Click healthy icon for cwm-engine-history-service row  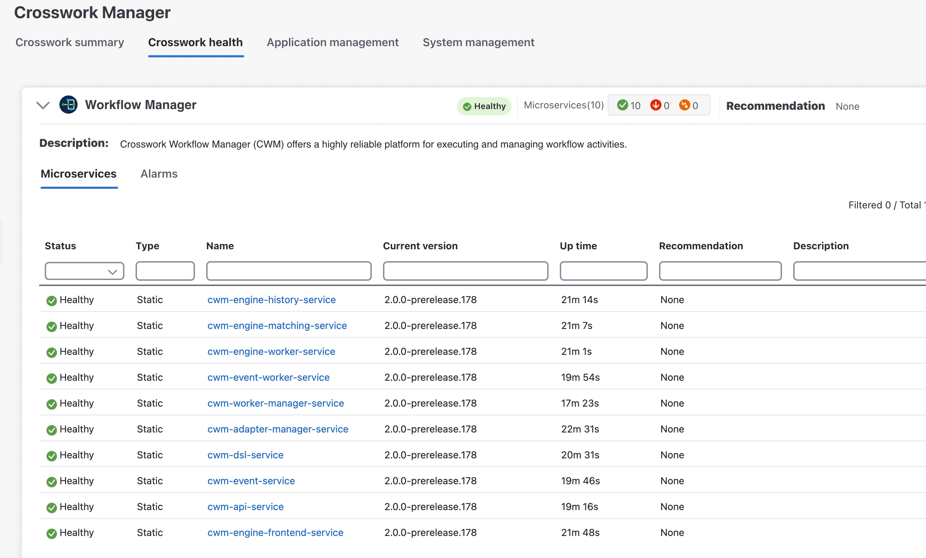(51, 300)
